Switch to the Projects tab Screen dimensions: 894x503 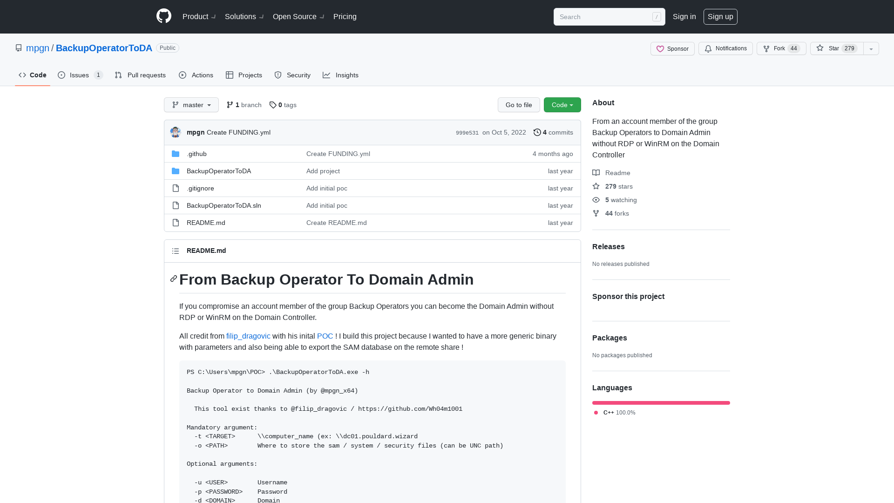coord(244,75)
